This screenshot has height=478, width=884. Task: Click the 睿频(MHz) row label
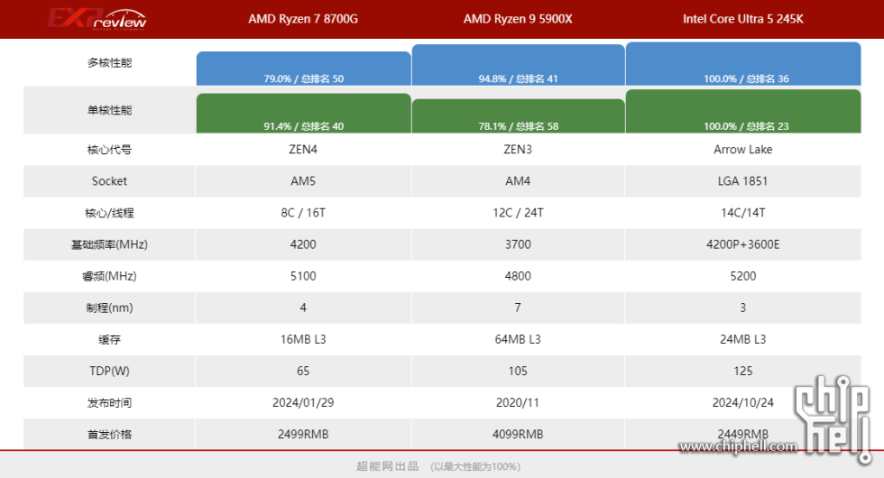pyautogui.click(x=109, y=276)
